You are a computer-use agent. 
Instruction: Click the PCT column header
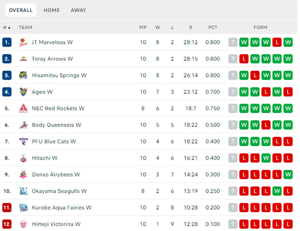click(213, 27)
